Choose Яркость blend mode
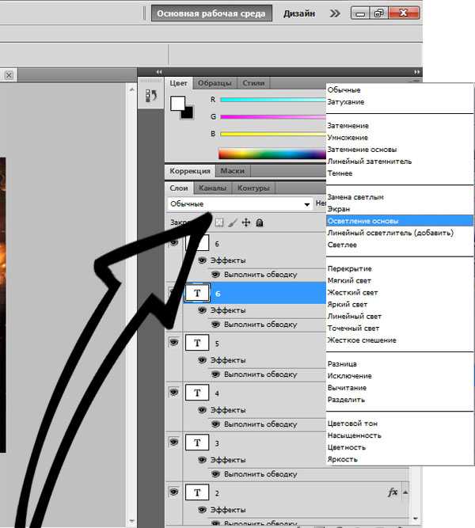The height and width of the screenshot is (528, 475). [x=400, y=459]
